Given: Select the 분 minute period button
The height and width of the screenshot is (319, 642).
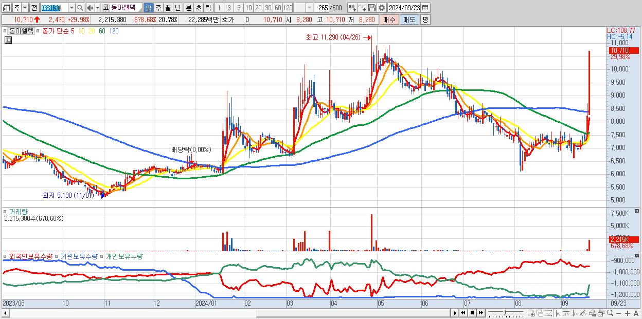Looking at the screenshot, I should click(188, 8).
